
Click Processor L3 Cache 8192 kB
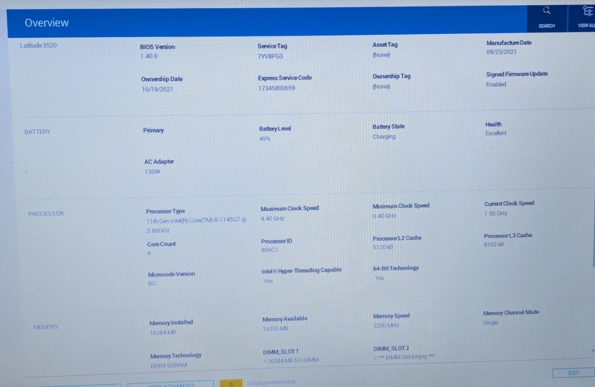[x=494, y=244]
